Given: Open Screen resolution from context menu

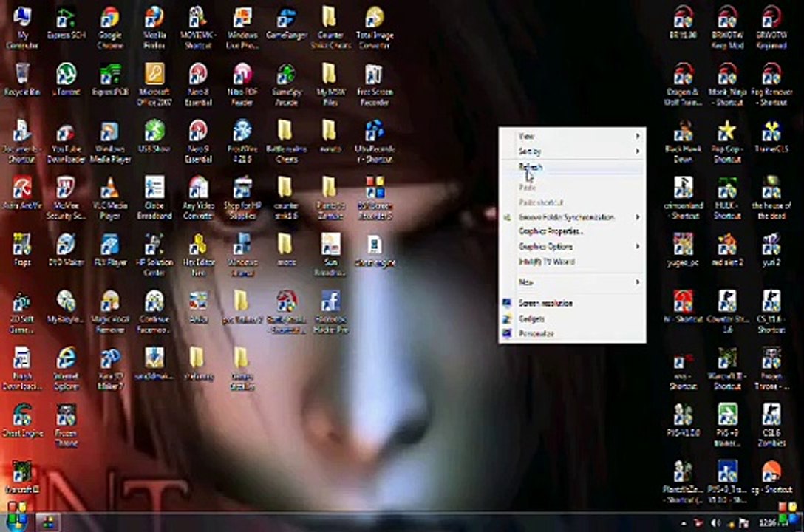Looking at the screenshot, I should pos(545,304).
